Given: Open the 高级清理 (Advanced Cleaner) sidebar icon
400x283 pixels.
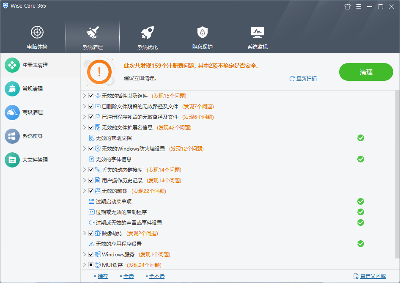Looking at the screenshot, I should [x=13, y=113].
